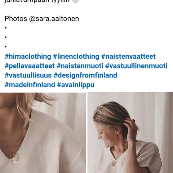The height and width of the screenshot is (173, 173).
Task: Click the round pendant in left photo
Action: (x=14, y=158)
